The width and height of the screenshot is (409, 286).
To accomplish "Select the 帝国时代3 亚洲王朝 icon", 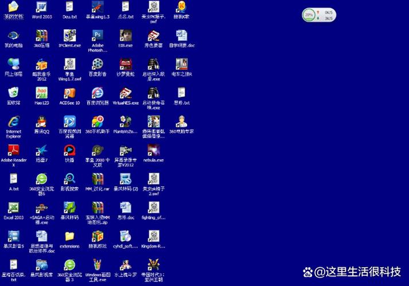I will (x=154, y=265).
